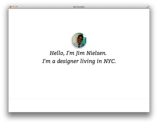Click the circular profile photo
This screenshot has height=124, width=158.
(79, 40)
